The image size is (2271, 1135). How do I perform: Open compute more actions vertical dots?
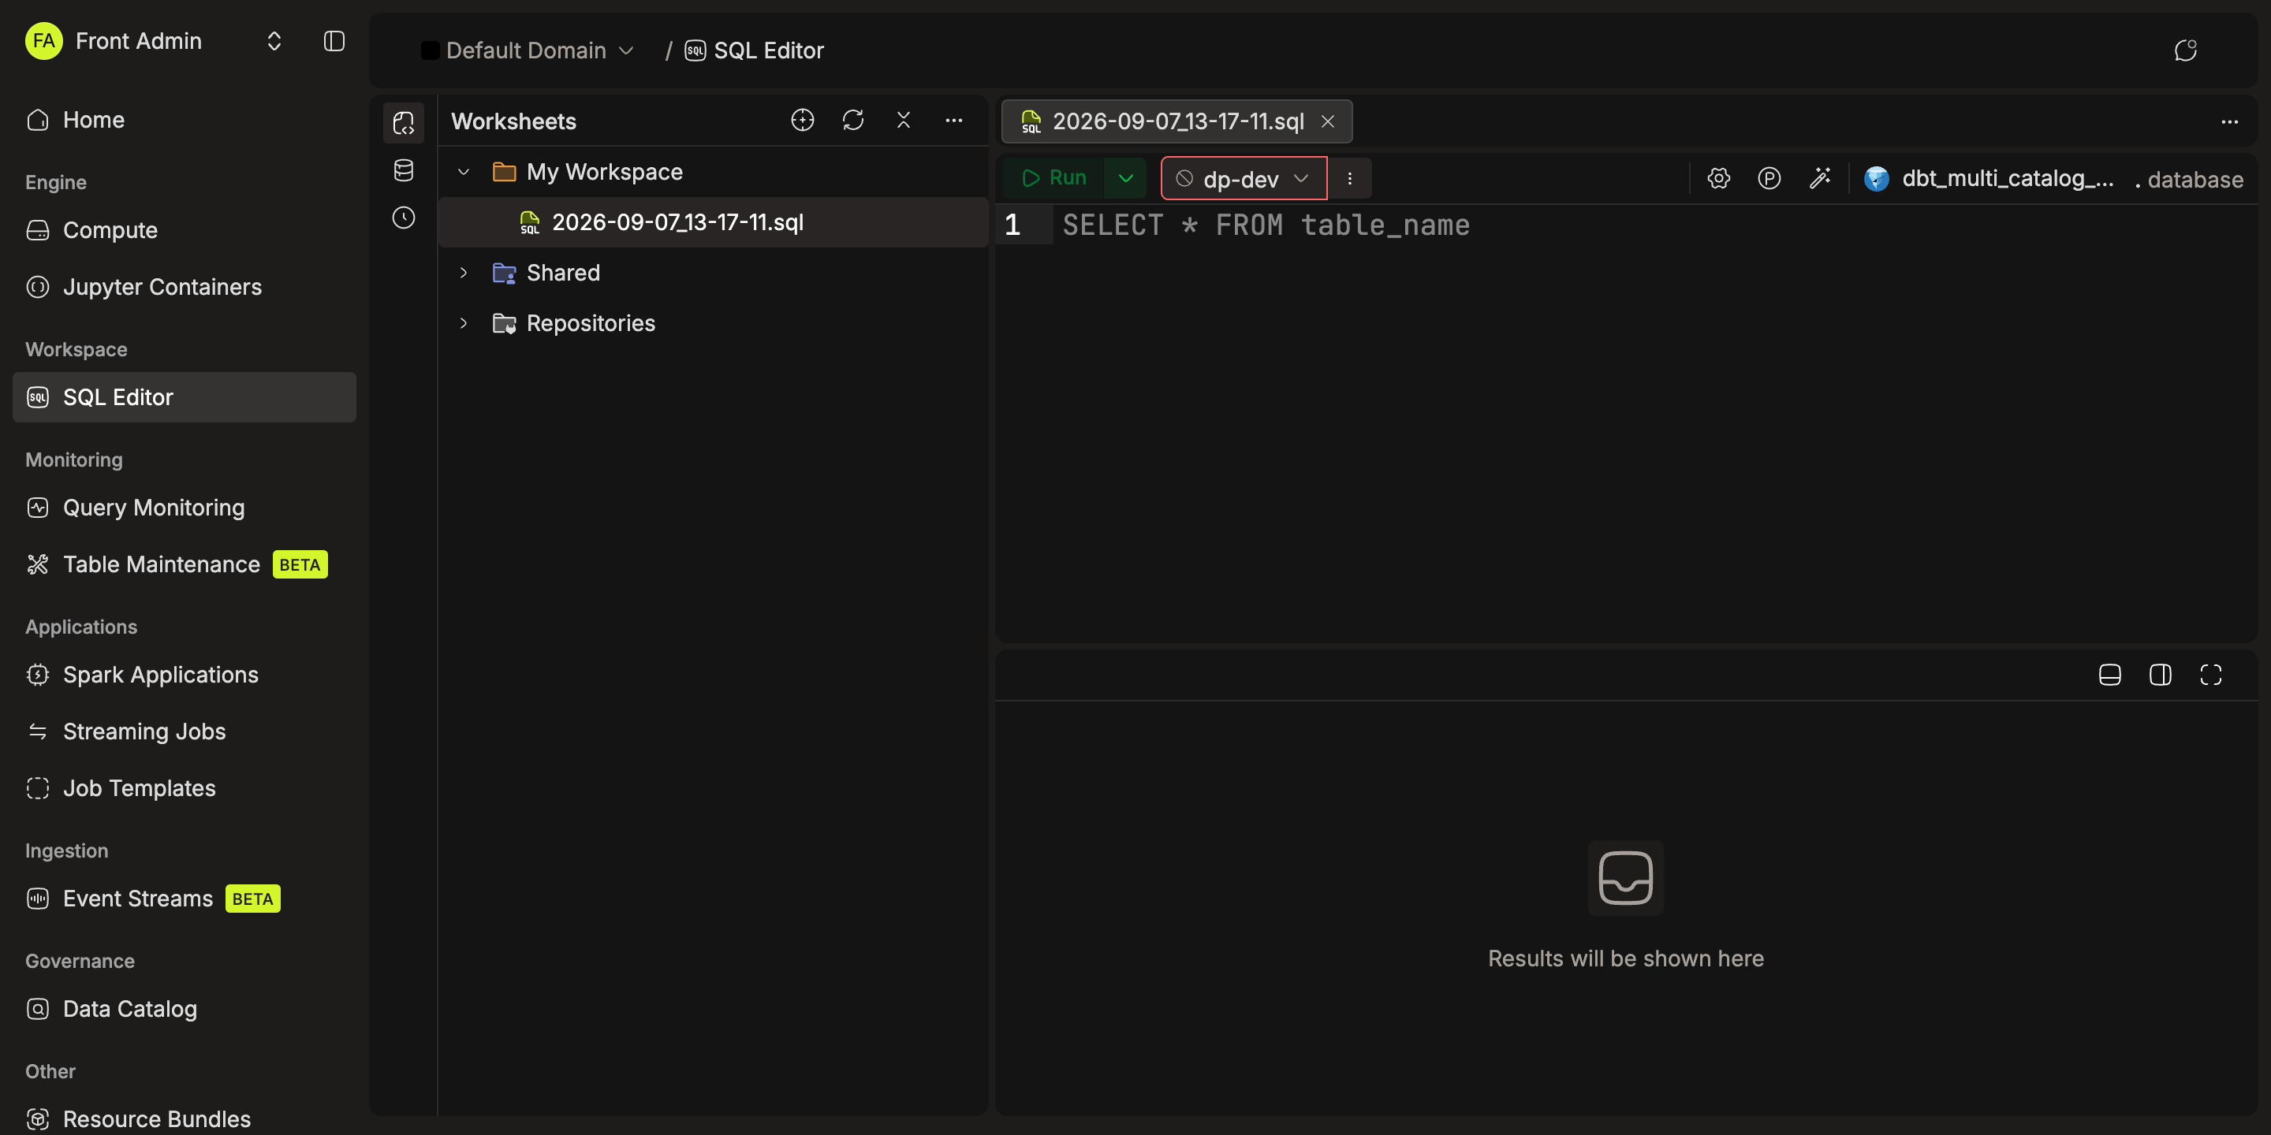coord(1350,179)
